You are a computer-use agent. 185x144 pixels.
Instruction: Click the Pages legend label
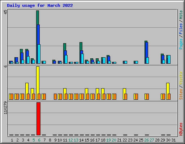pos(181,44)
